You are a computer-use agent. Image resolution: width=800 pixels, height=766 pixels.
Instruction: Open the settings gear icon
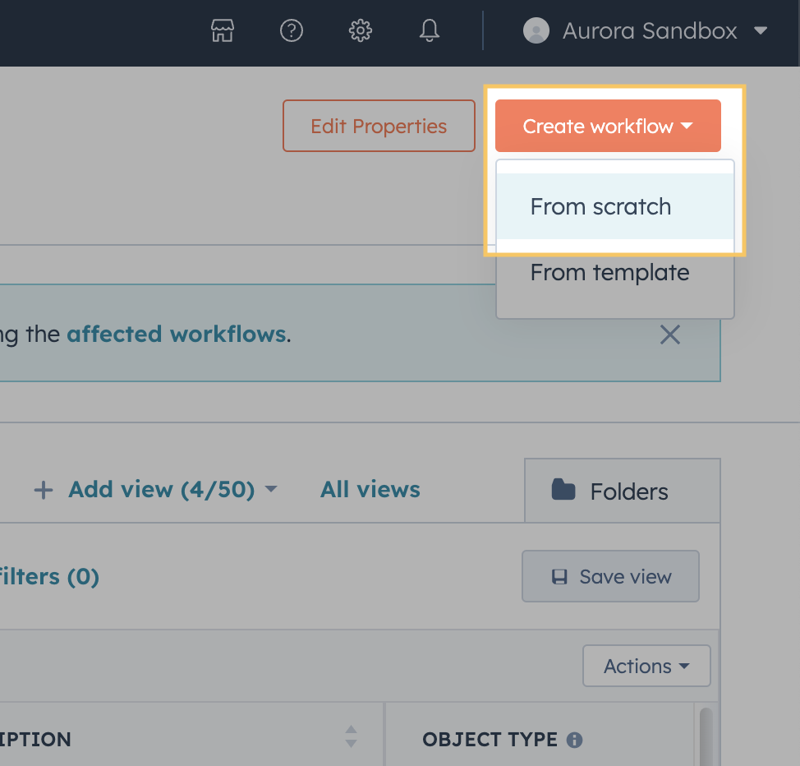click(x=361, y=30)
